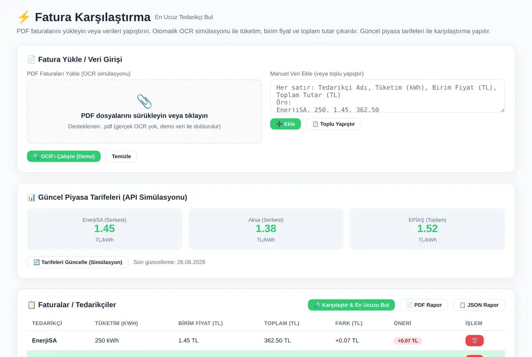Click the paperclip icon in the PDF upload area
Image resolution: width=532 pixels, height=357 pixels.
tap(144, 101)
